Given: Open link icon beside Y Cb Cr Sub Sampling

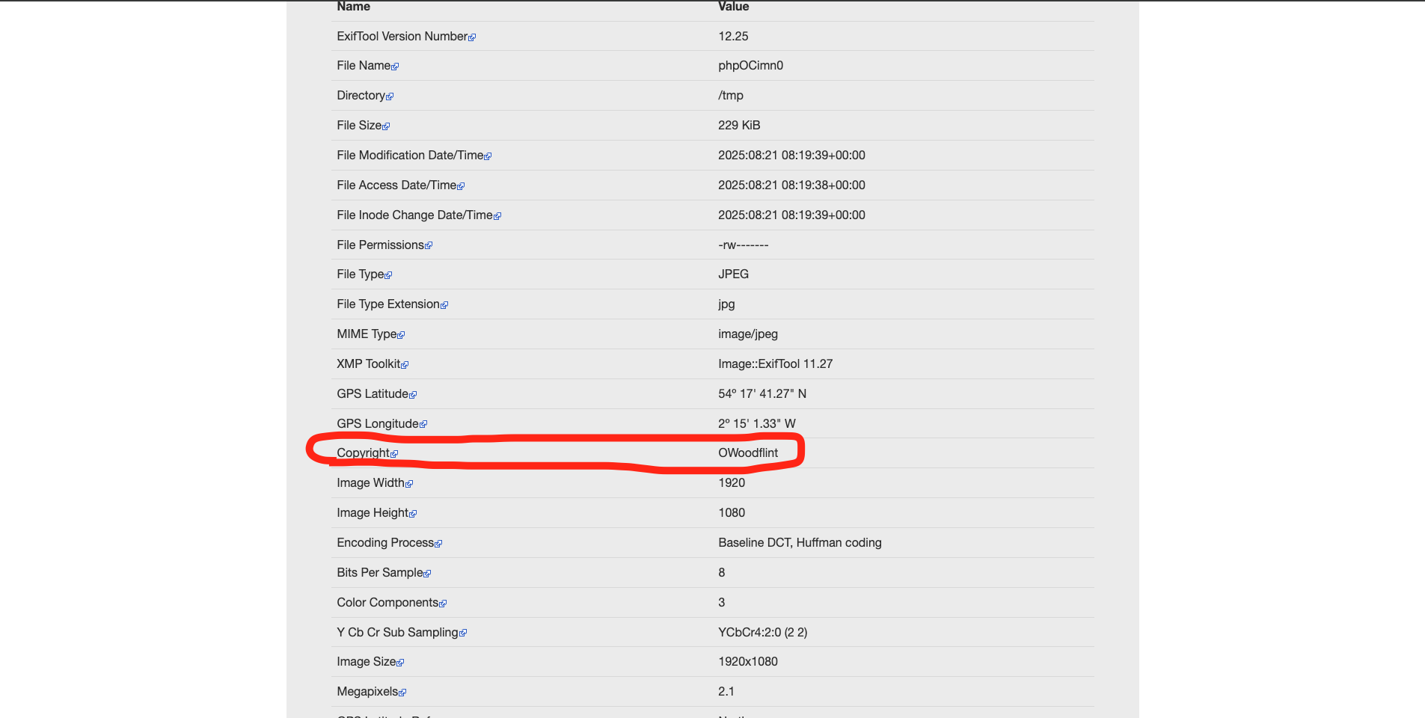Looking at the screenshot, I should click(x=463, y=633).
